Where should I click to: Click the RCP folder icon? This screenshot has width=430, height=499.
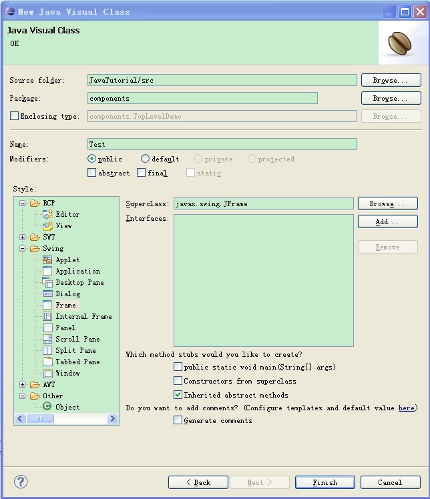(35, 203)
